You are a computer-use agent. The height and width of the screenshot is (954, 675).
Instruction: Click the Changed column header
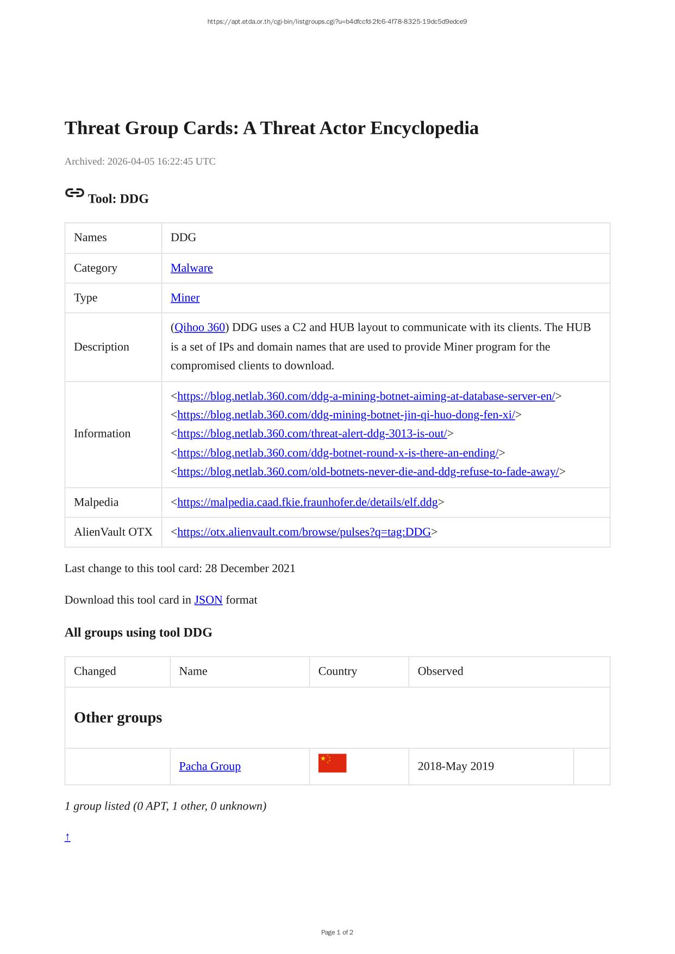(x=95, y=671)
